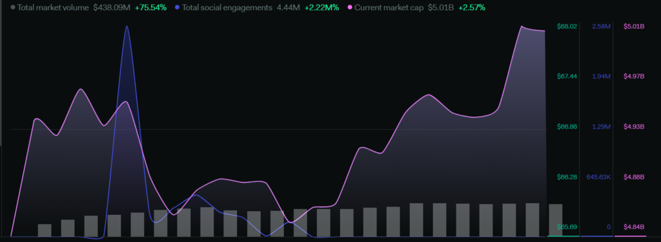Click the blue Total social engagements legend dot
This screenshot has height=242, width=661.
(178, 8)
